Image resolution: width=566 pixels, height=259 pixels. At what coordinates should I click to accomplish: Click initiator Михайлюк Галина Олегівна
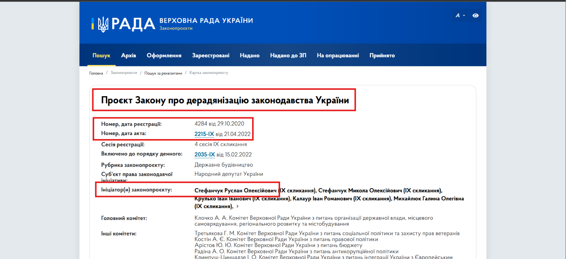pos(429,199)
